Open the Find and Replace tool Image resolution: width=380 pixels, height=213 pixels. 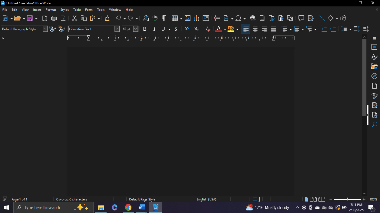pyautogui.click(x=146, y=18)
